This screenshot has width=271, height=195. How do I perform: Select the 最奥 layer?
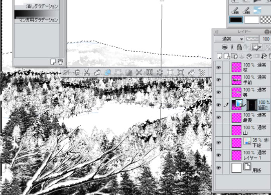pos(250,117)
